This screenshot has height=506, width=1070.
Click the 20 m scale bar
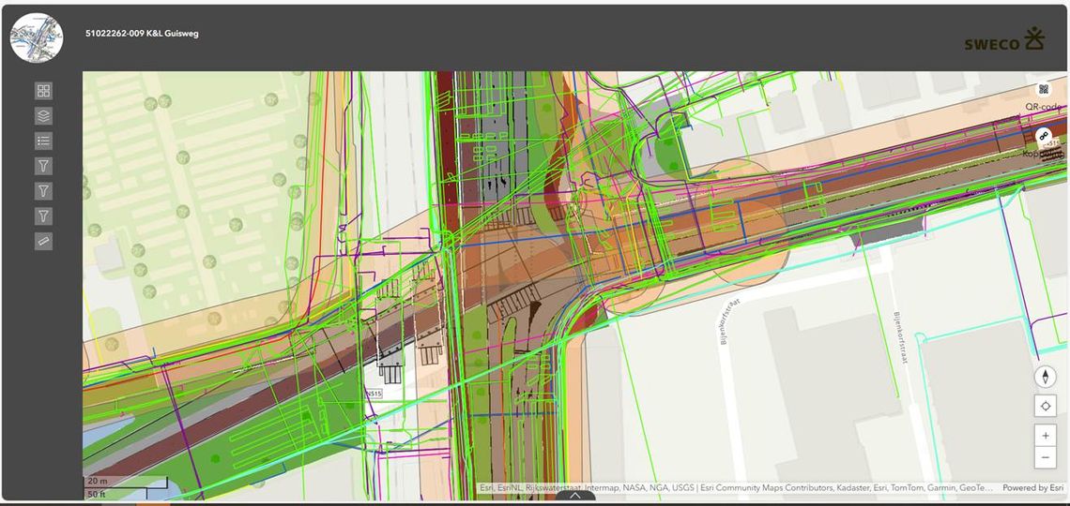(126, 483)
